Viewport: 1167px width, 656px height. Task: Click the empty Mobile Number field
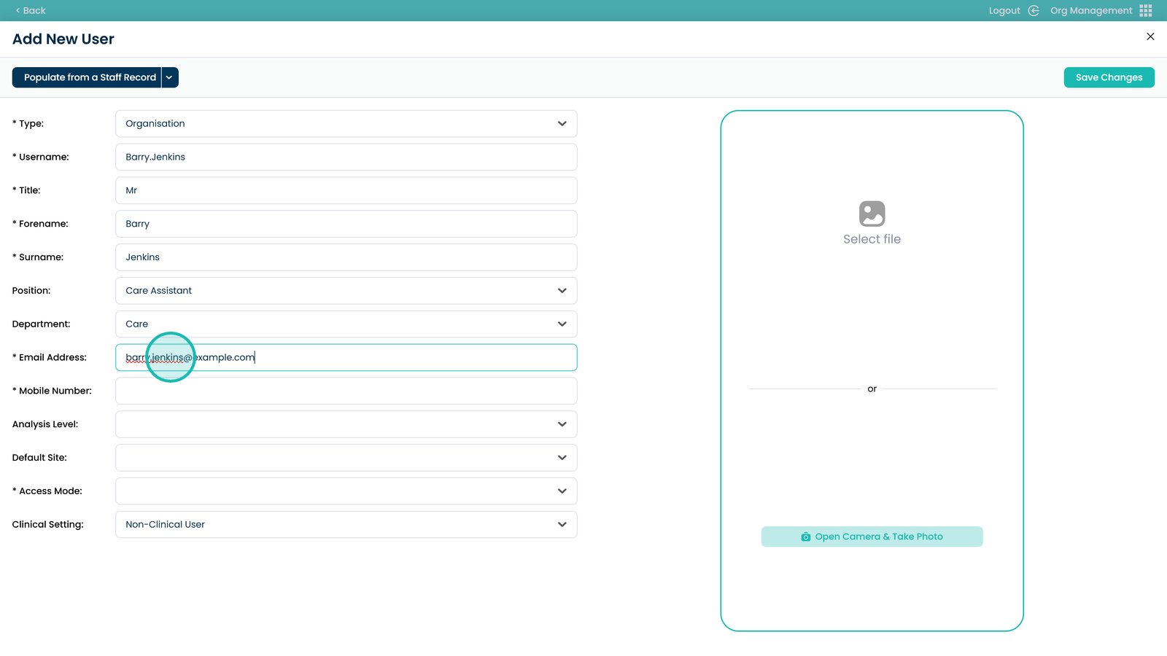pyautogui.click(x=346, y=391)
